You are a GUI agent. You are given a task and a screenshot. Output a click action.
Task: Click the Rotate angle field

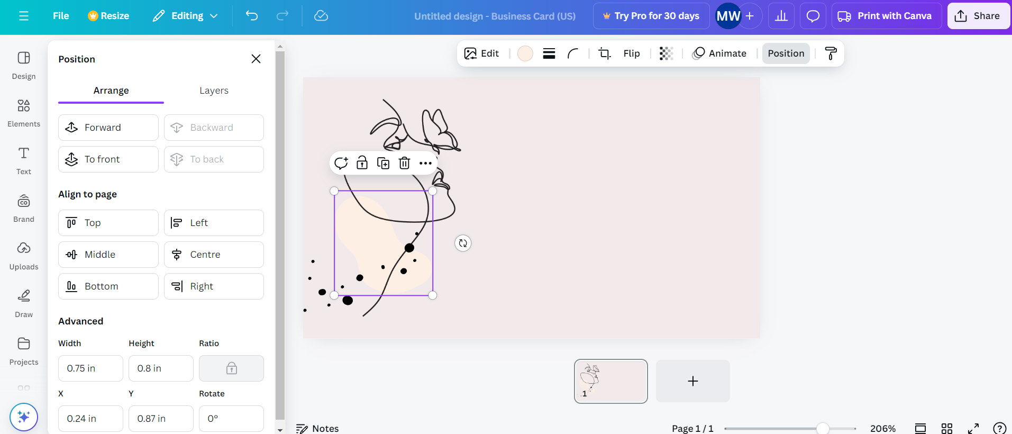[231, 419]
